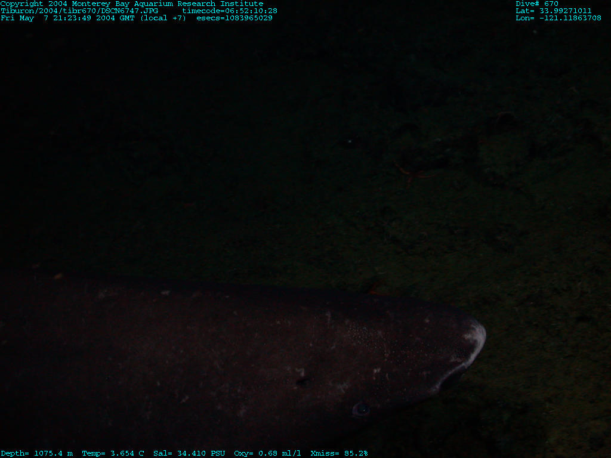The image size is (611, 458).
Task: Click on the shark's eye
Action: [360, 409]
